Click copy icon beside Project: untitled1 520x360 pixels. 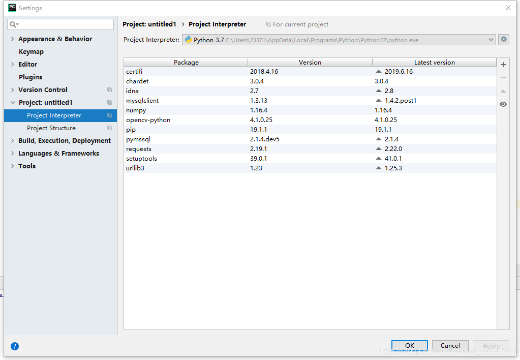[x=109, y=103]
